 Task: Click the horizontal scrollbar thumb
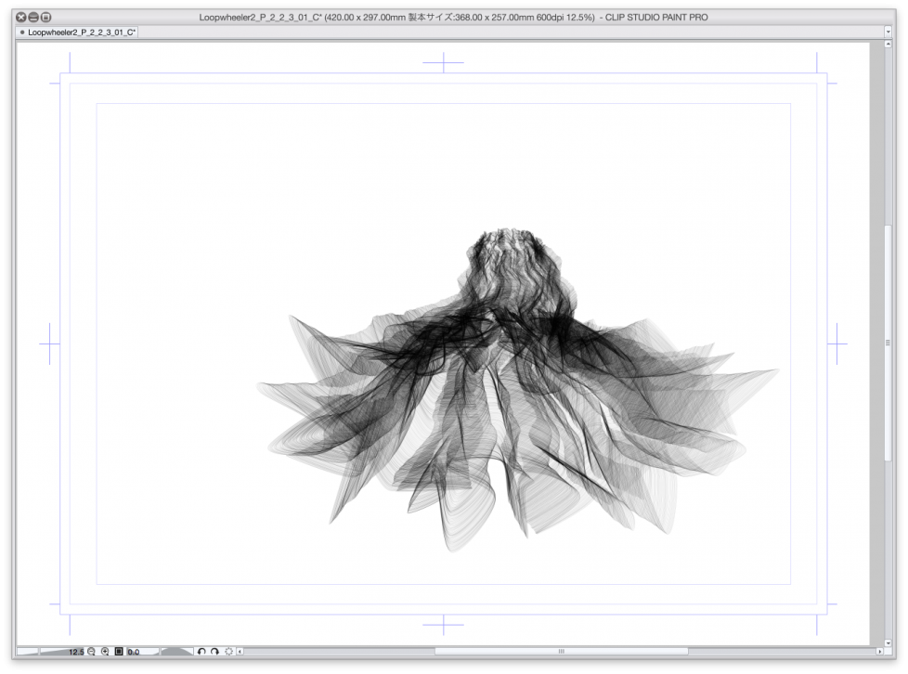point(561,652)
